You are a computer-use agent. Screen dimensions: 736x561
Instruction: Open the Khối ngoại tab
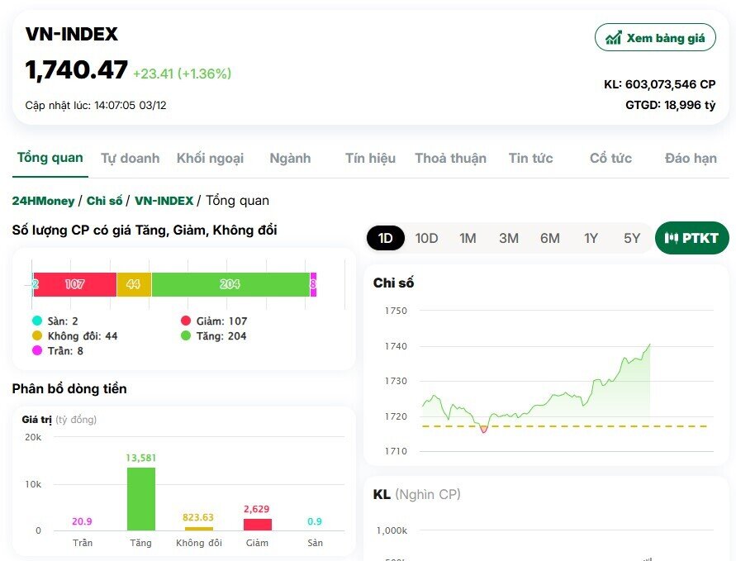click(210, 158)
